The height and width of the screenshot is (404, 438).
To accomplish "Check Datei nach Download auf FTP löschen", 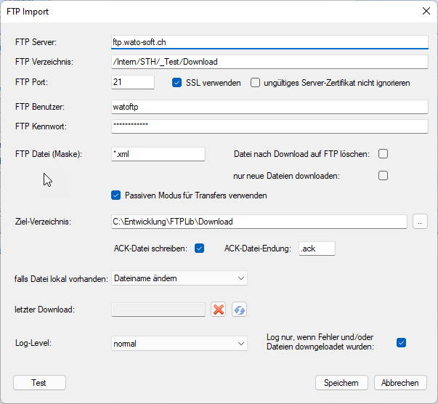I will pos(383,154).
